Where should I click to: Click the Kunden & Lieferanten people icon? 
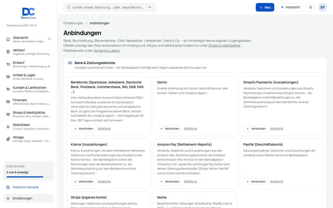(8, 89)
